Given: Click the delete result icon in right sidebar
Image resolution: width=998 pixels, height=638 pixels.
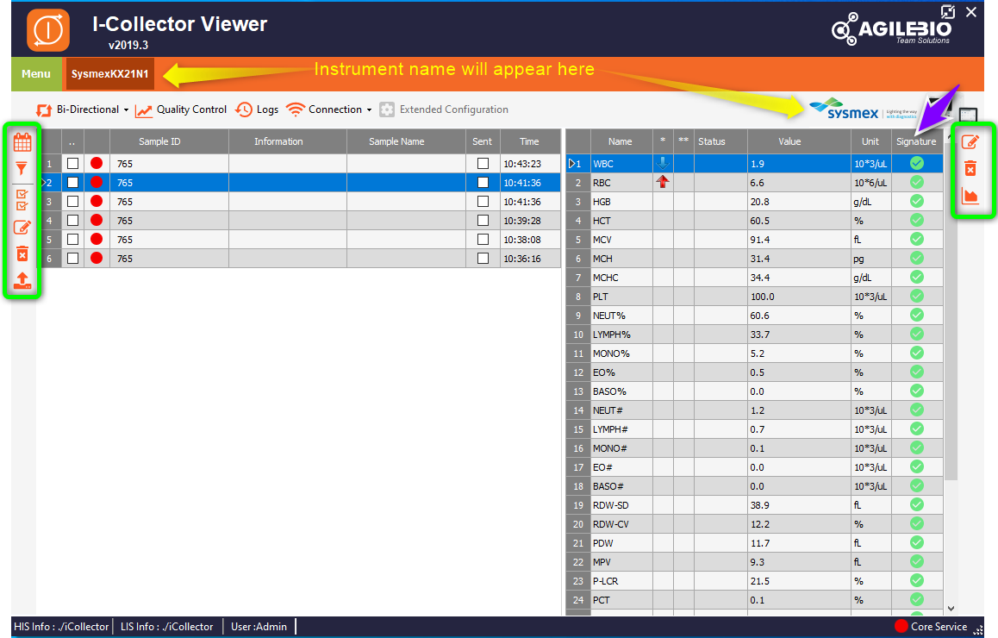Looking at the screenshot, I should click(970, 169).
